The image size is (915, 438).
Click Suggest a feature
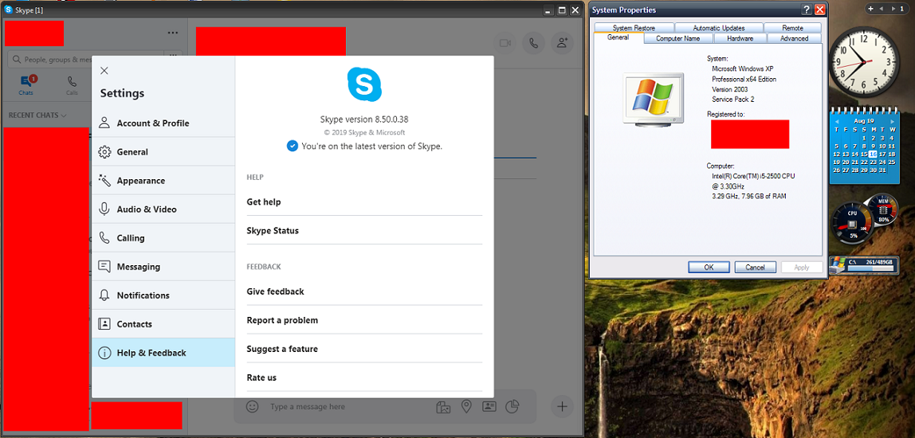[x=364, y=349]
